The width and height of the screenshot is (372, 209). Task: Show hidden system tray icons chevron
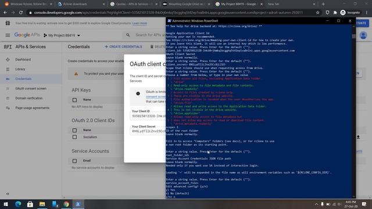tap(316, 204)
